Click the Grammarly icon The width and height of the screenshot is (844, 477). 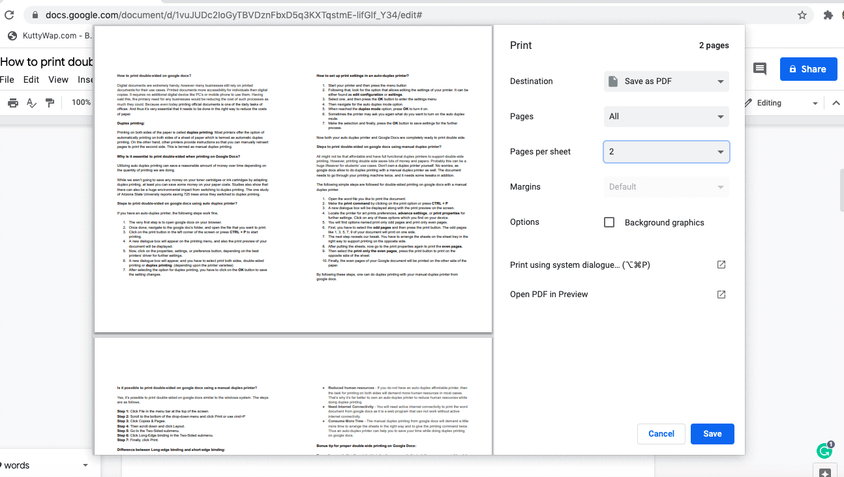823,450
